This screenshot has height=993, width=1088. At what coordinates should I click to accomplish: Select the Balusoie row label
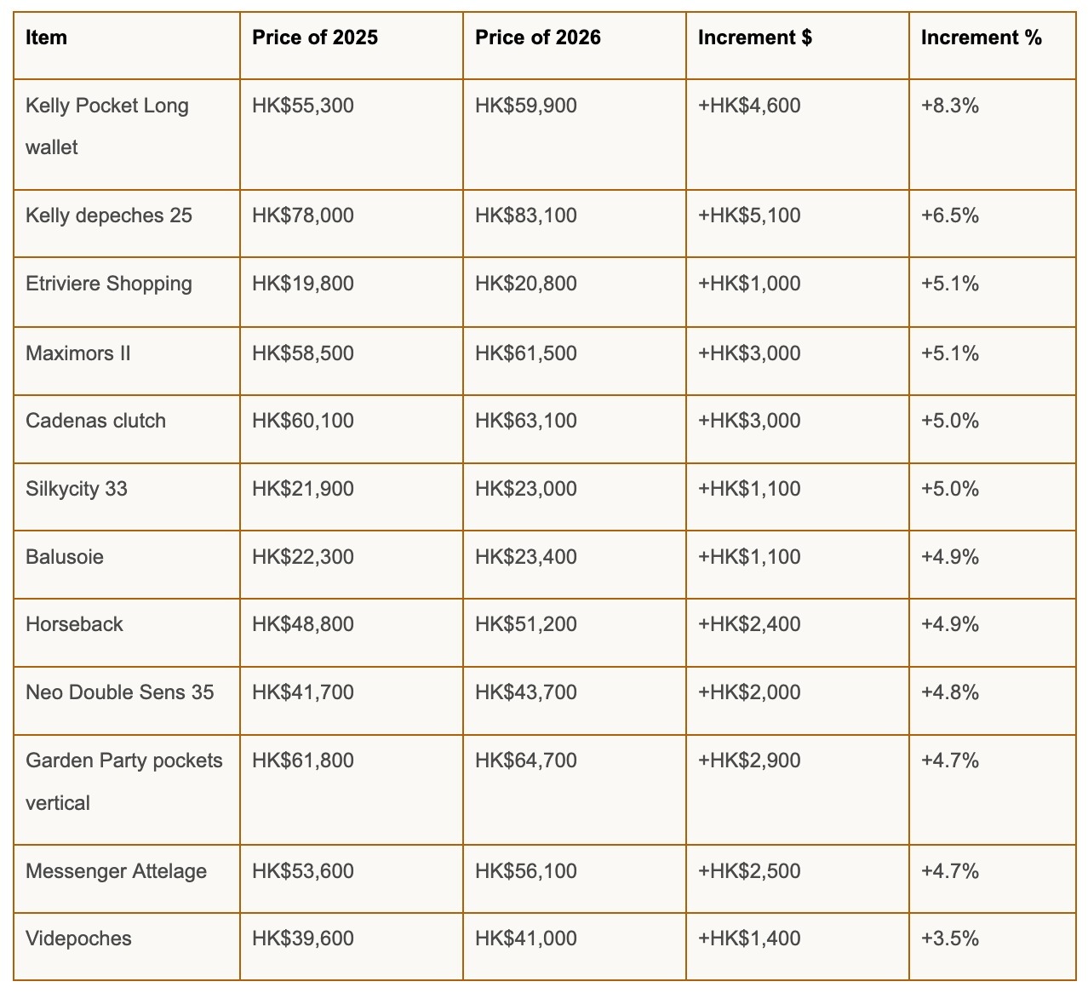65,557
